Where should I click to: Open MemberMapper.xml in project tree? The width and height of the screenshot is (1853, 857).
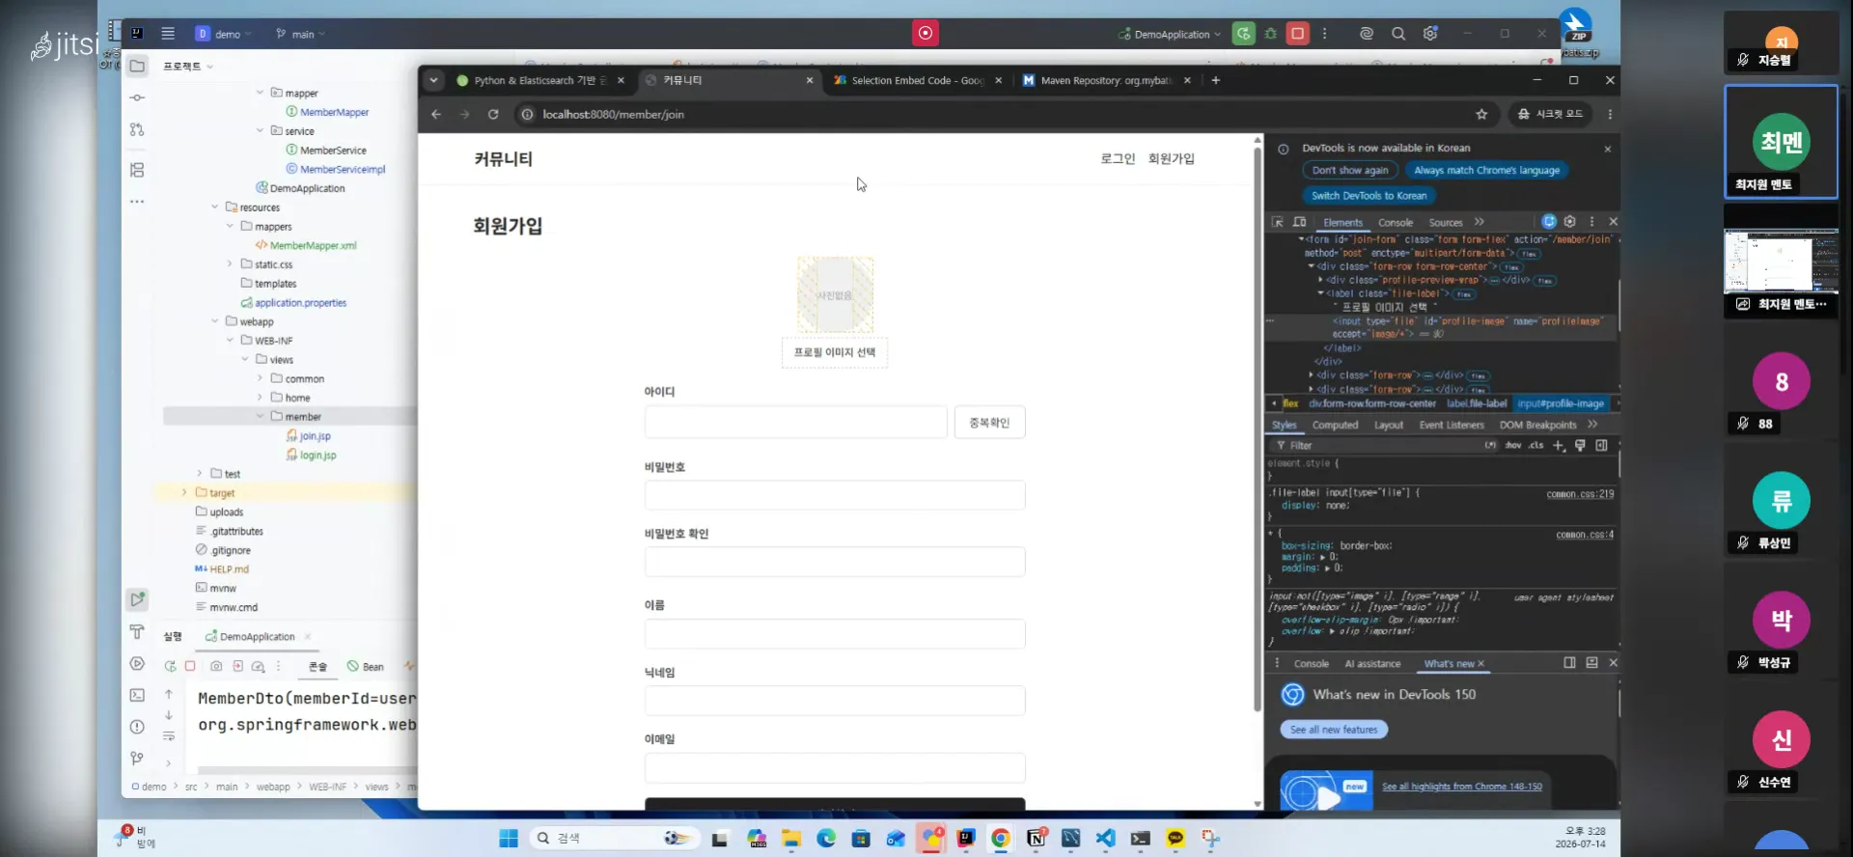coord(313,246)
